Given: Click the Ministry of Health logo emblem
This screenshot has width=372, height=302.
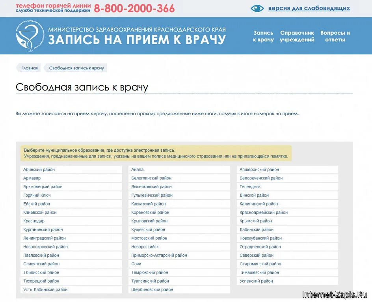Looking at the screenshot, I should [30, 35].
